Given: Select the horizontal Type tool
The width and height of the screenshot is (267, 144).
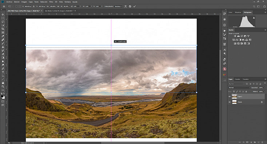Looking at the screenshot, I should click(x=3, y=72).
